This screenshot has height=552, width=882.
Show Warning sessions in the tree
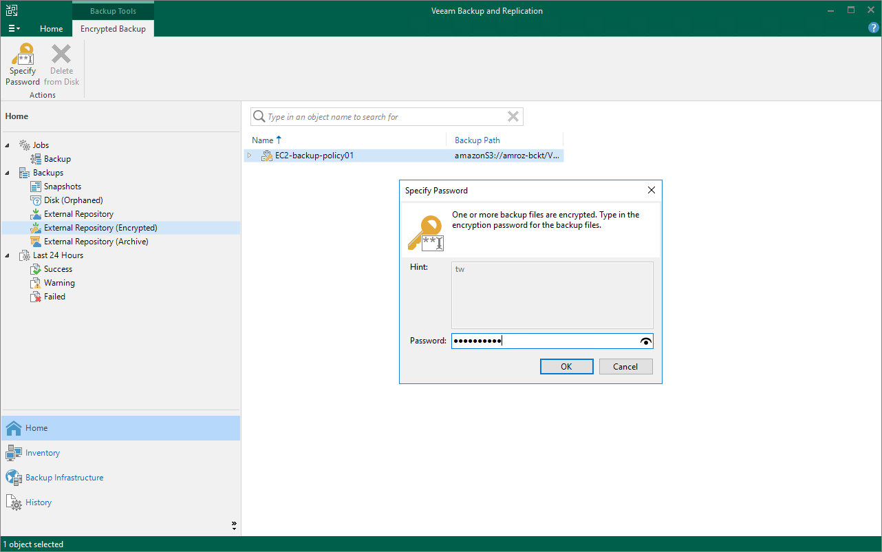[x=59, y=283]
